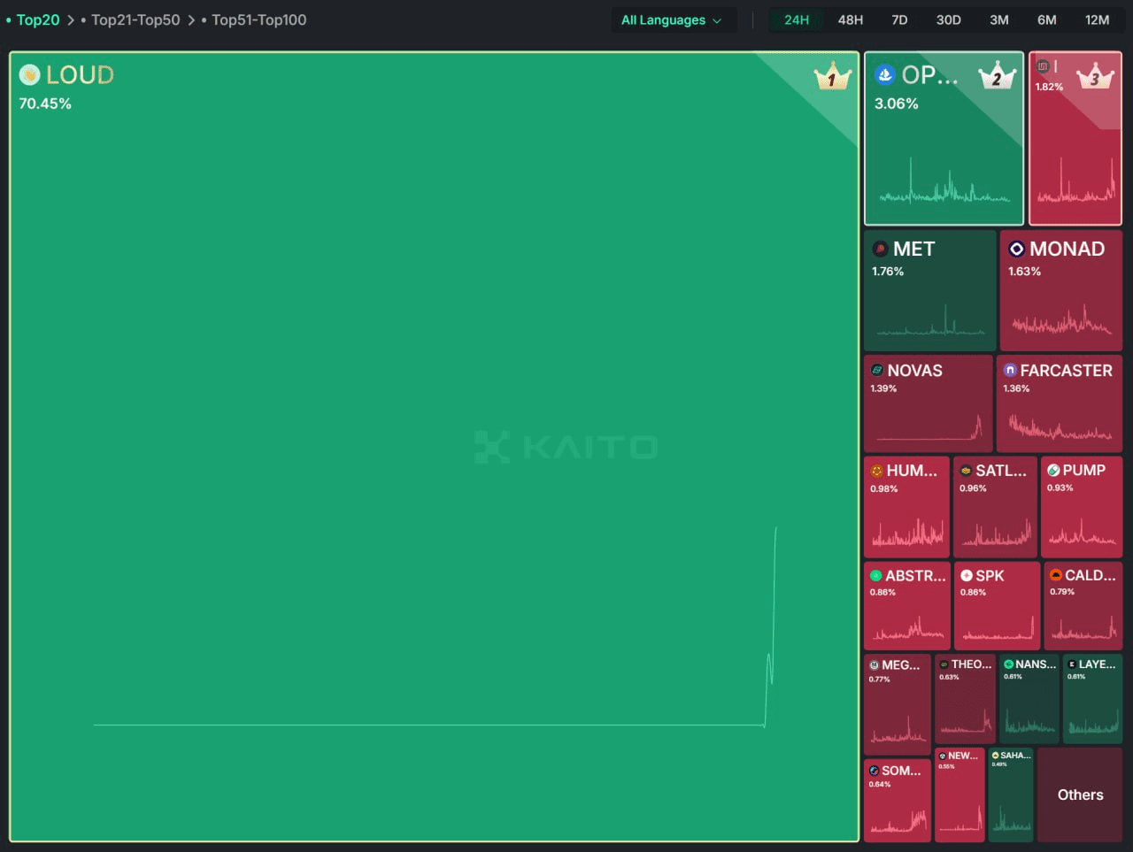This screenshot has height=852, width=1133.
Task: Open the All Languages dropdown
Action: click(673, 20)
